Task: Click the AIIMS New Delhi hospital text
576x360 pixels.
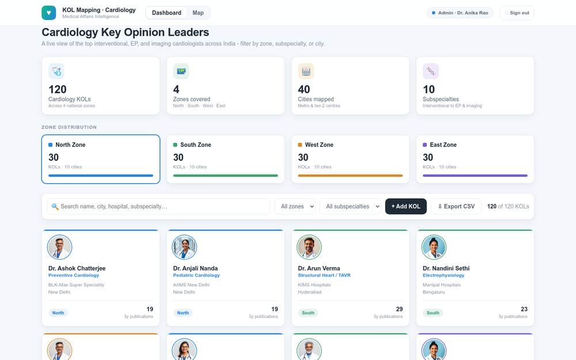Action: click(x=191, y=285)
